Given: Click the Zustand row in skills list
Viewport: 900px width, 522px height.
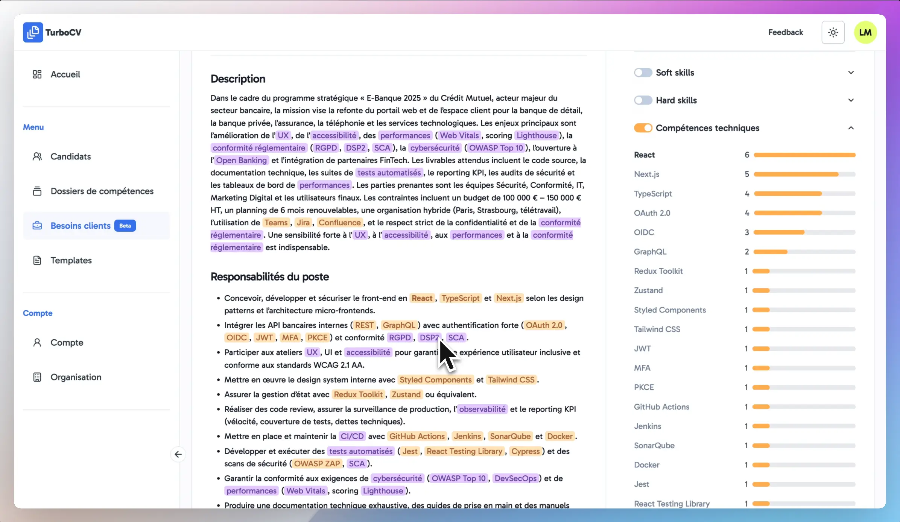Looking at the screenshot, I should pyautogui.click(x=745, y=290).
